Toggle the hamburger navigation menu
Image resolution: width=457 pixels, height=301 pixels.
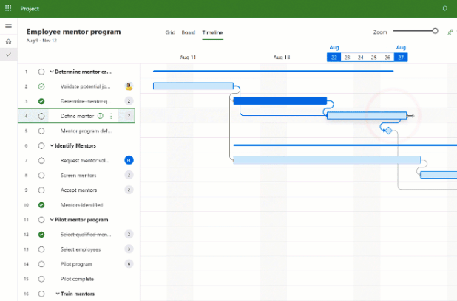tap(8, 27)
